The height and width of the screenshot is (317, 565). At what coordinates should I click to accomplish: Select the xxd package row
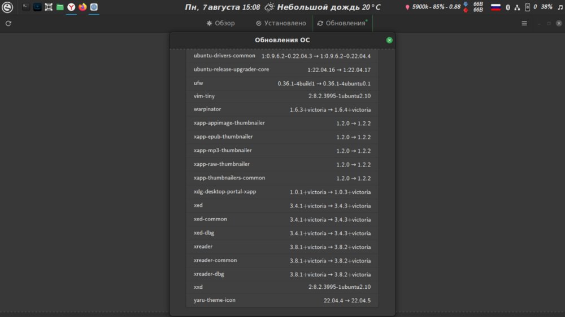282,287
